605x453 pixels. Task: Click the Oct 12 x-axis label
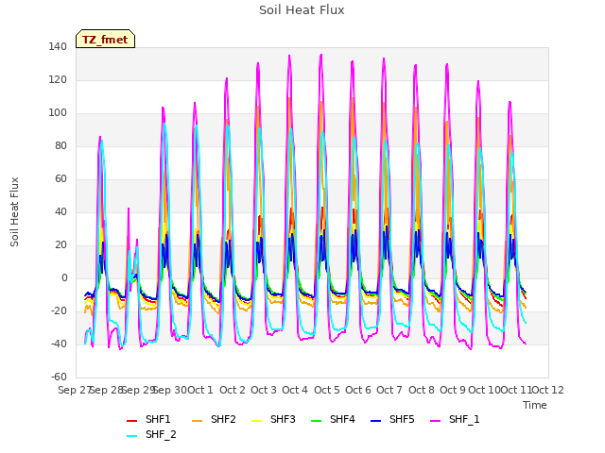548,390
